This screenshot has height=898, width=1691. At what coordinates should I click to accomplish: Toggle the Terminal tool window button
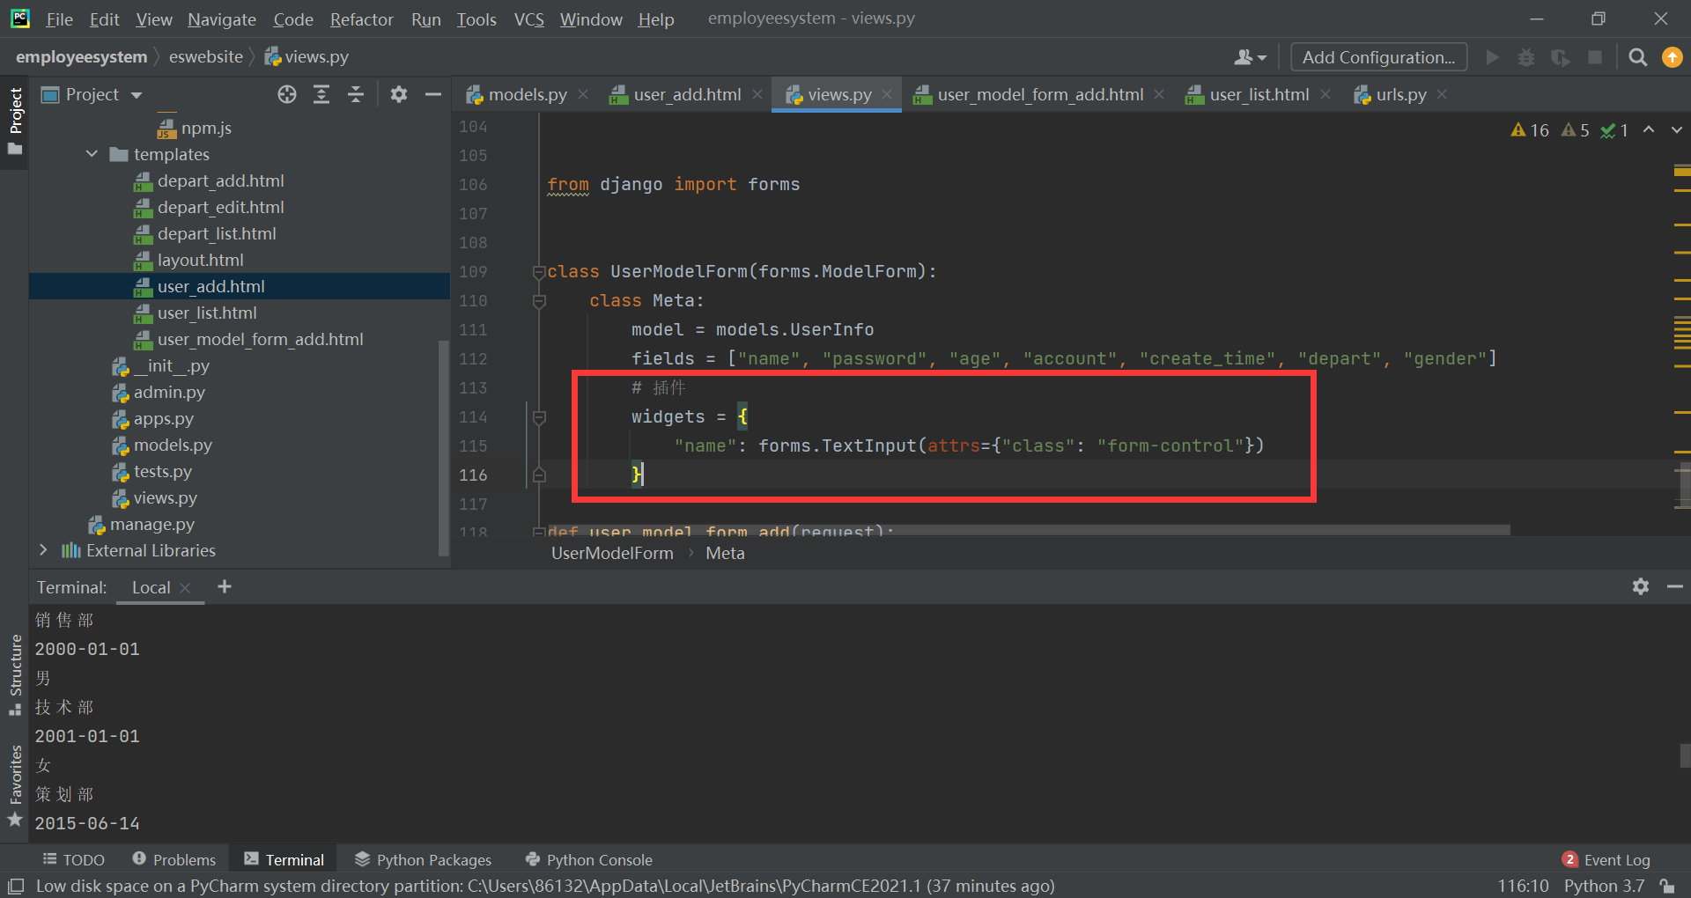284,859
